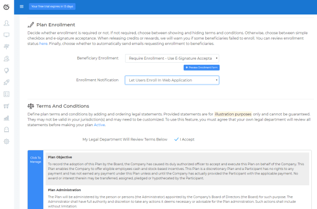Open the rocket sidebar icon

click(x=7, y=82)
